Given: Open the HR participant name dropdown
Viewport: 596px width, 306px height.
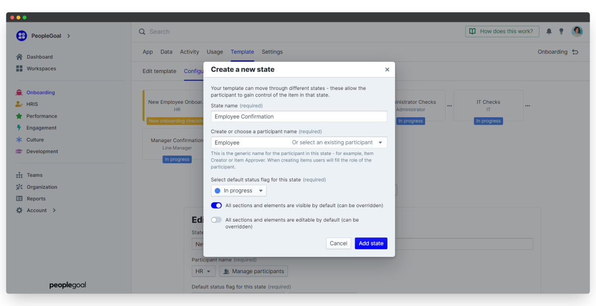Looking at the screenshot, I should click(204, 271).
